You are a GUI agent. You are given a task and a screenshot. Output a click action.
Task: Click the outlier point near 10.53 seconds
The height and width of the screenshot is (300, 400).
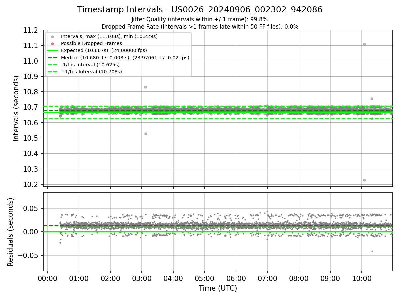tap(146, 134)
